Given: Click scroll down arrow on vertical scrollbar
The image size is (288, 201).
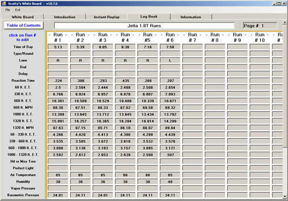Looking at the screenshot, I should coord(285,197).
